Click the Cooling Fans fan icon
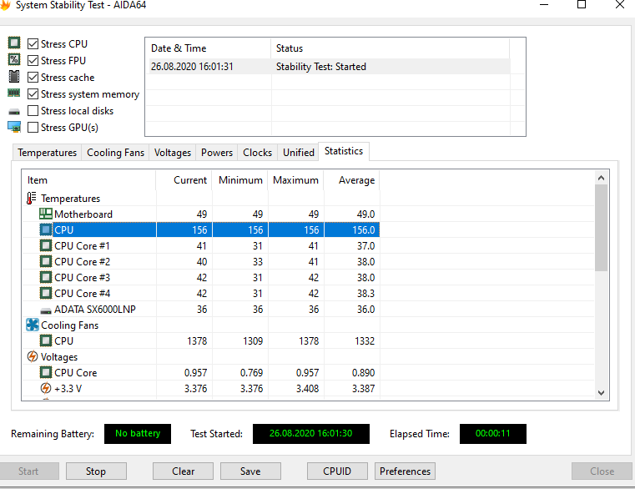This screenshot has width=635, height=489. pyautogui.click(x=33, y=325)
